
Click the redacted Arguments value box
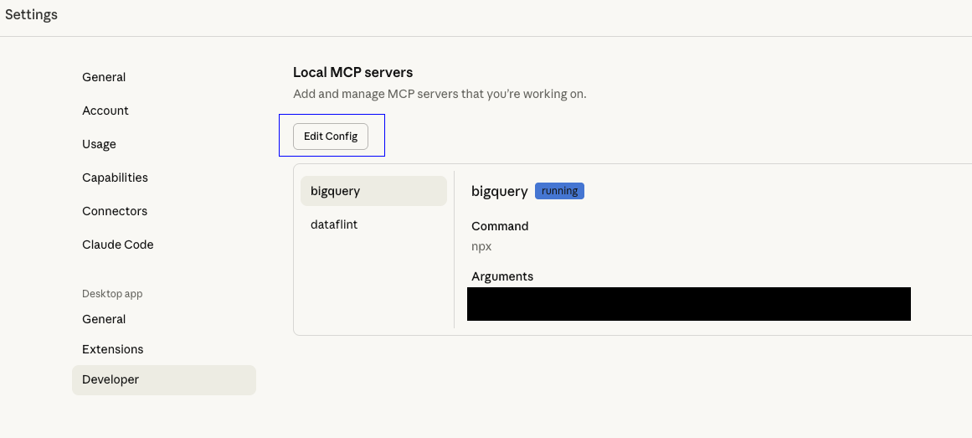coord(688,304)
